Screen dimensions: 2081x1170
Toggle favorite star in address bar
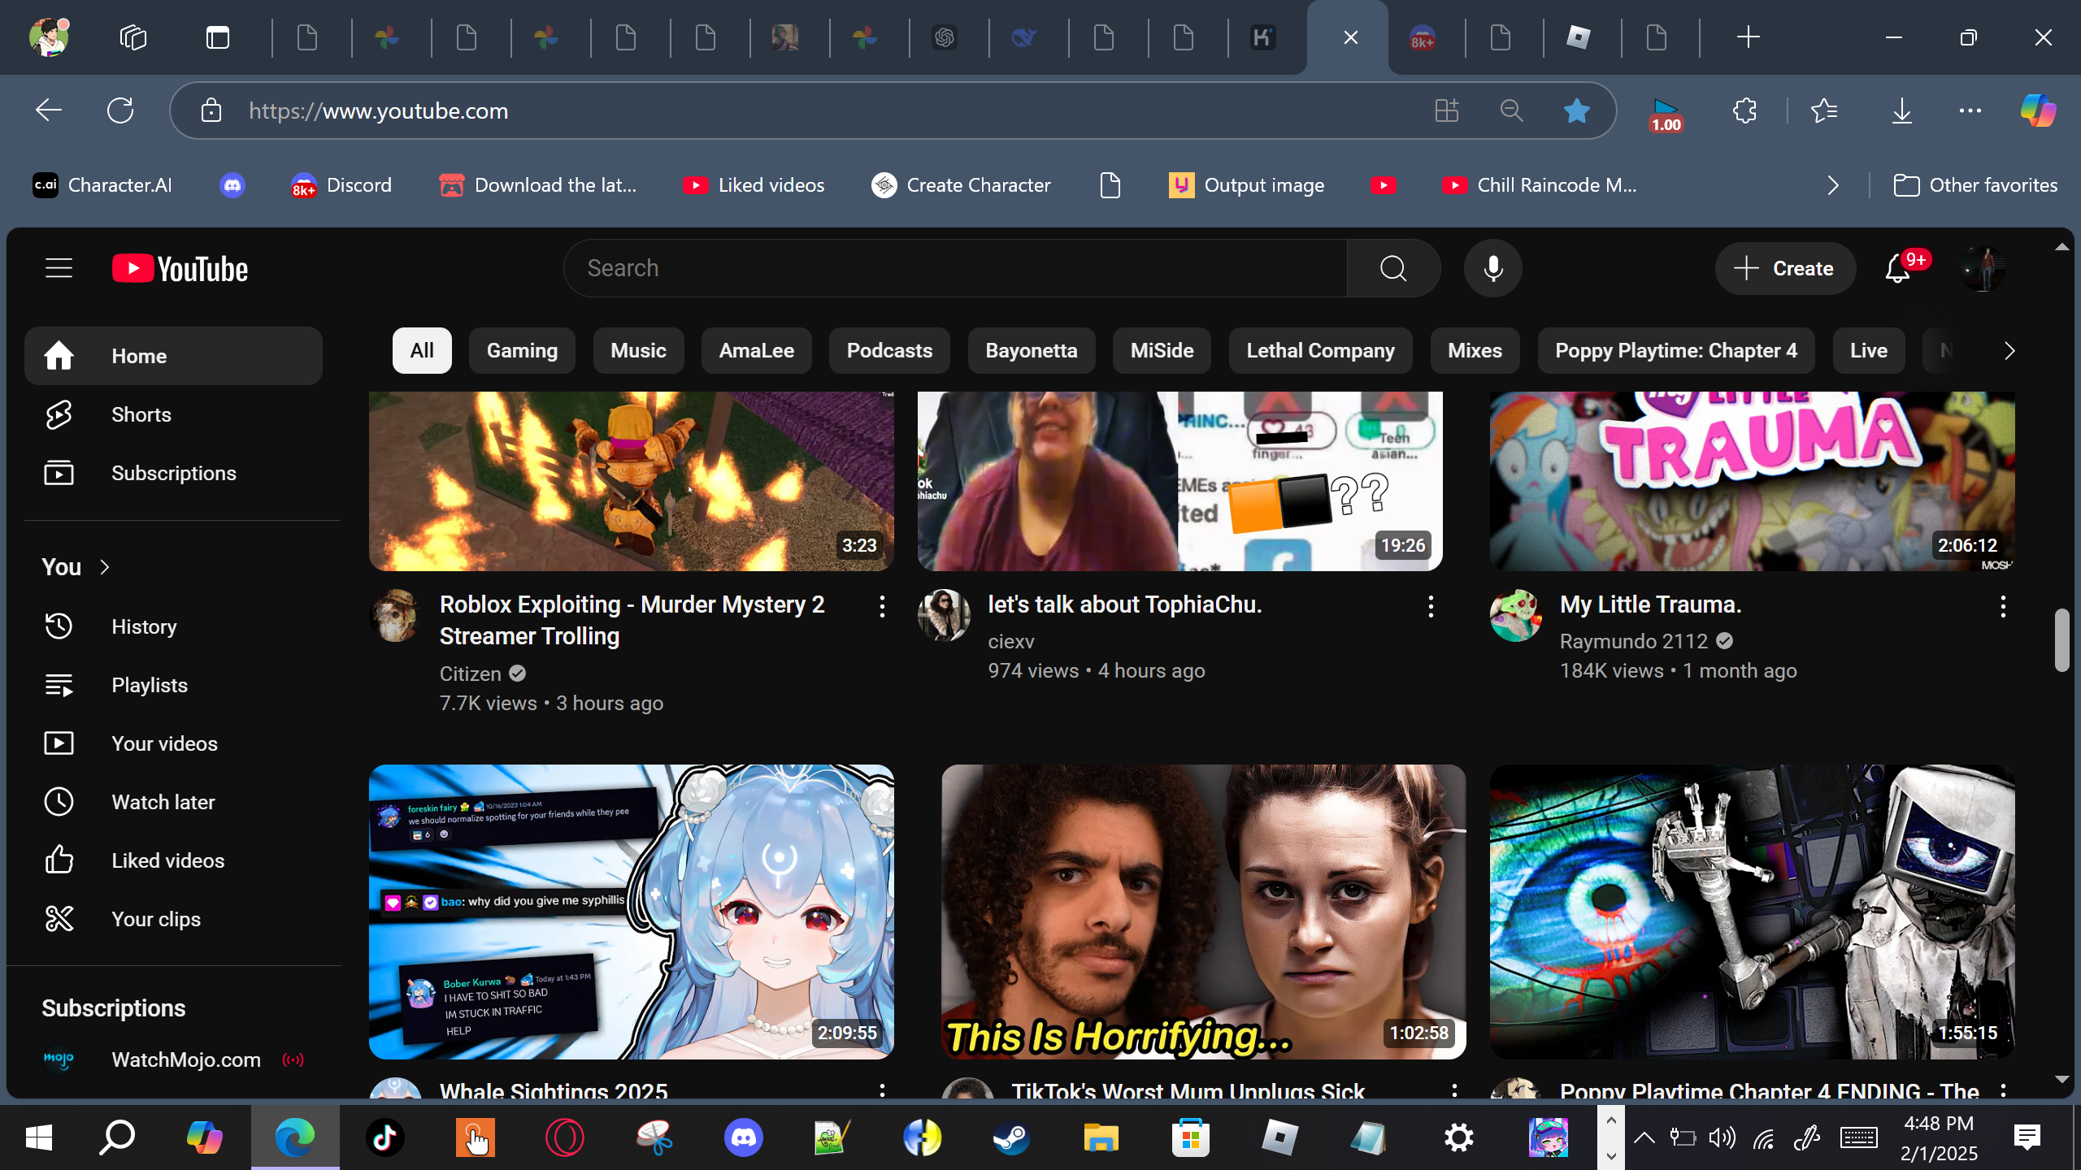(x=1576, y=110)
